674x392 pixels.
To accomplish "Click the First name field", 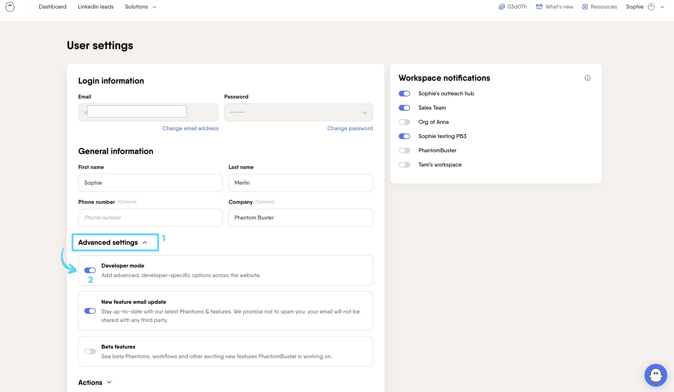I will tap(150, 183).
